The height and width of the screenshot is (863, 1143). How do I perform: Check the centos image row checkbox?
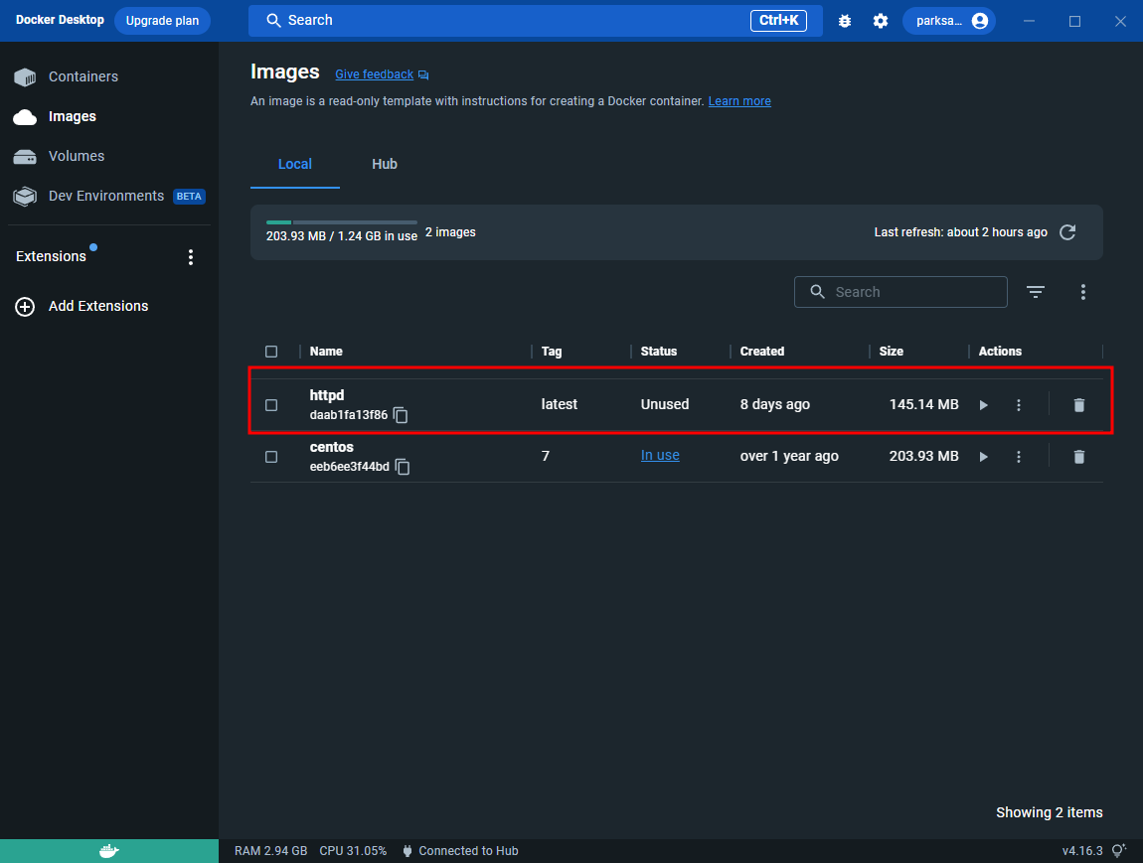[x=271, y=457]
